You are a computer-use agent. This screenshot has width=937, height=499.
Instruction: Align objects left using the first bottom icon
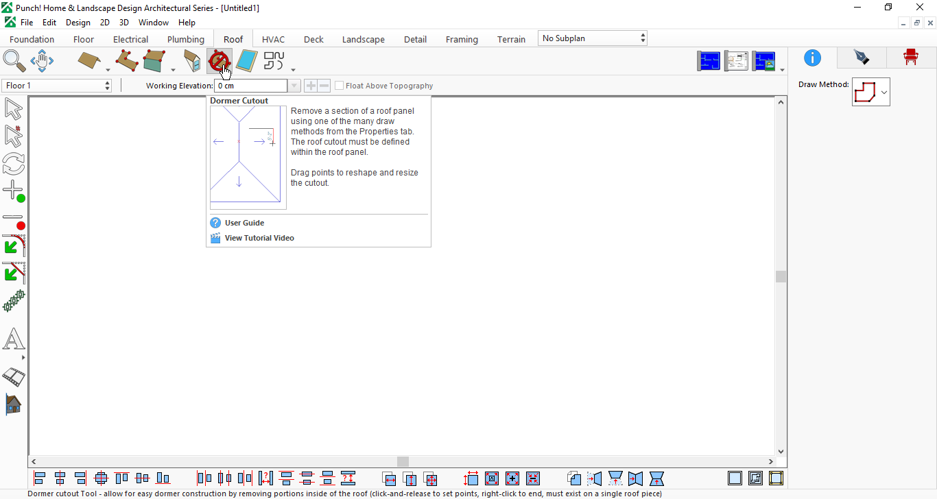coord(40,478)
